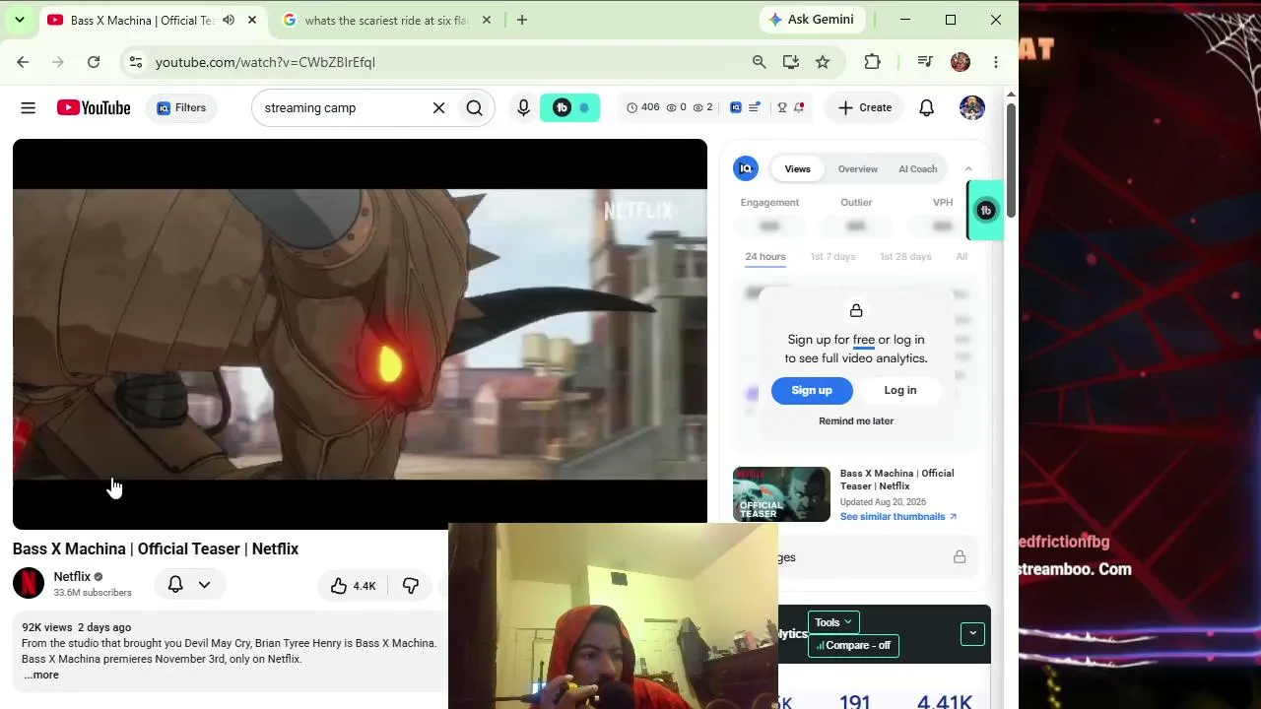
Task: Open the vidIQ trophy icon
Action: point(782,108)
